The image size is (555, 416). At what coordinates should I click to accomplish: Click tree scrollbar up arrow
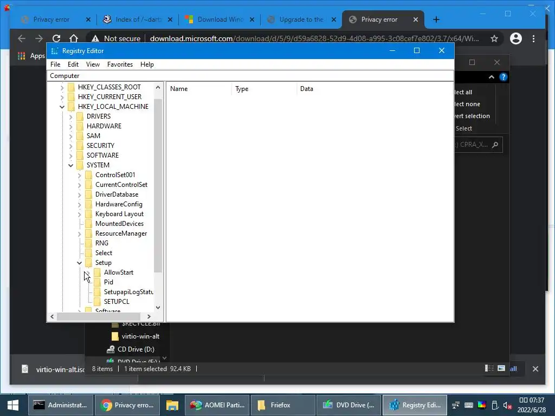click(158, 87)
